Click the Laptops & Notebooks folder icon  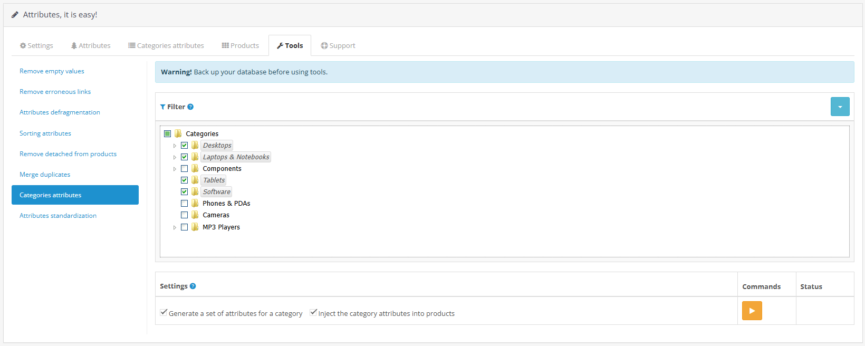coord(195,157)
